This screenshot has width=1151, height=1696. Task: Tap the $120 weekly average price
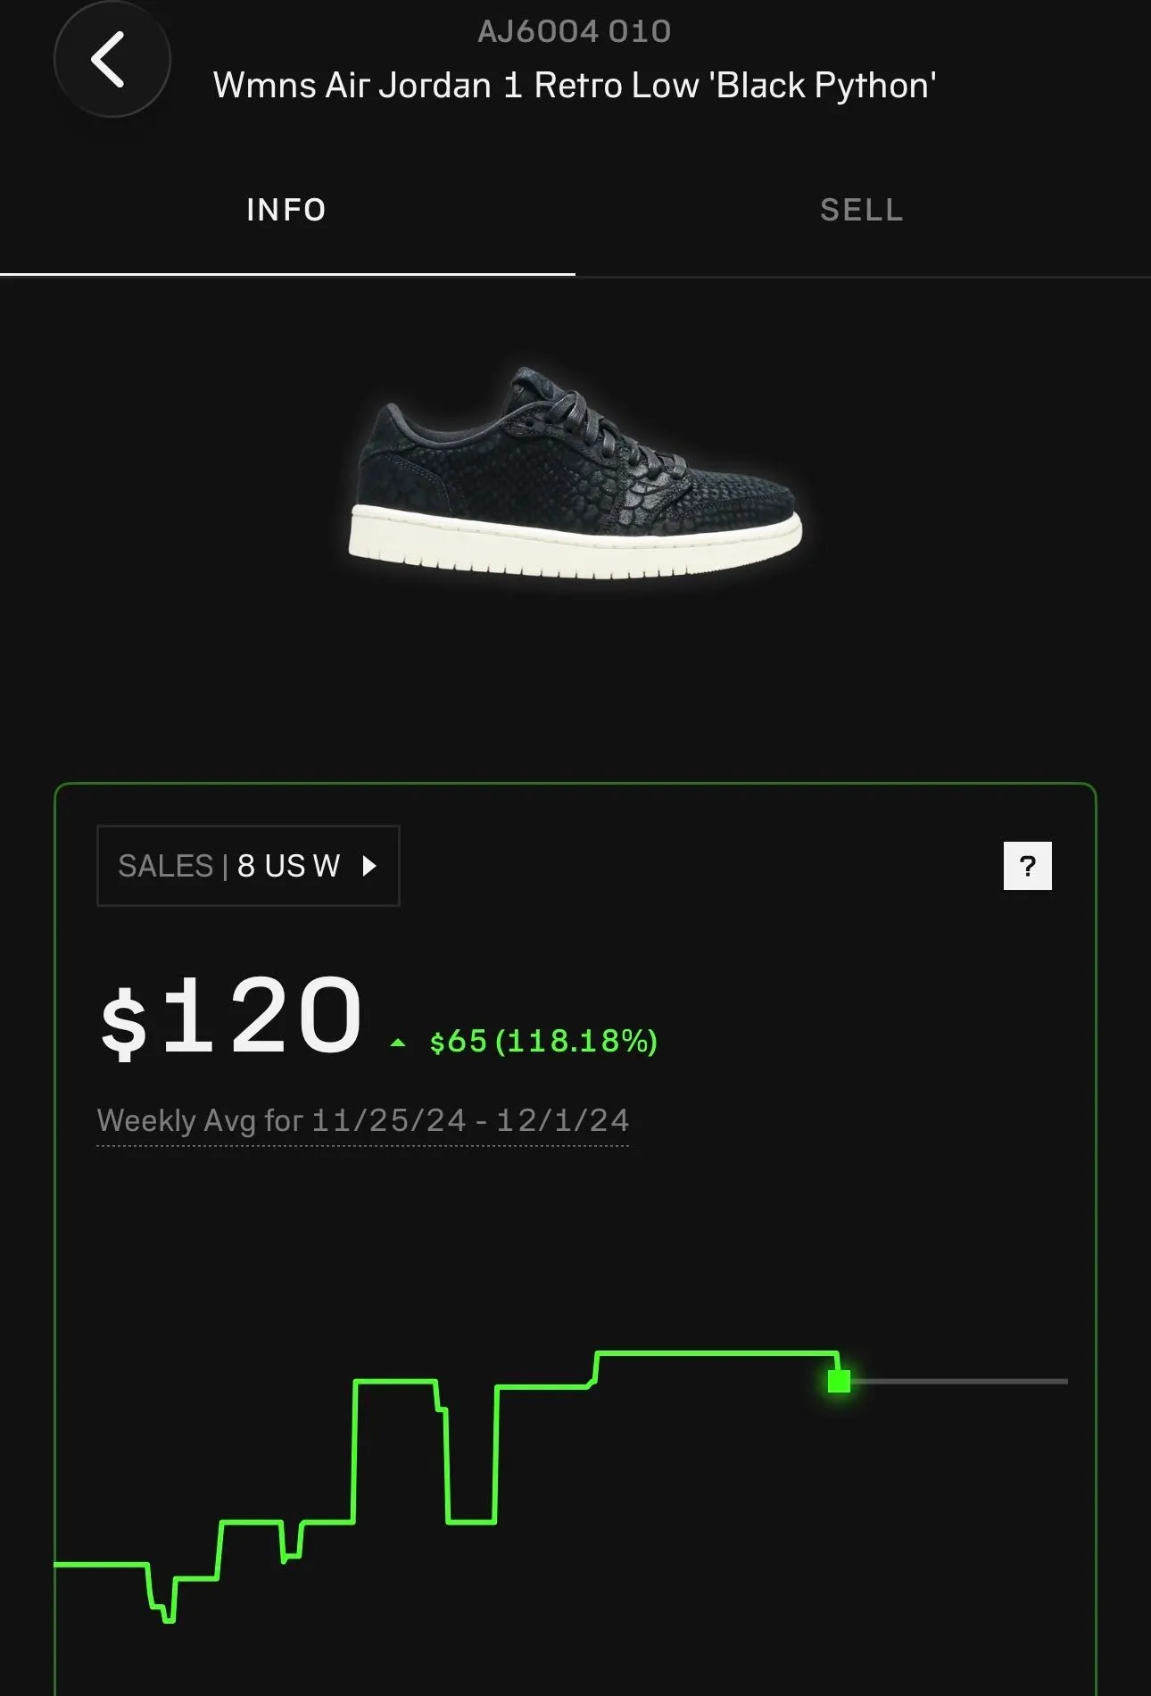[232, 1016]
